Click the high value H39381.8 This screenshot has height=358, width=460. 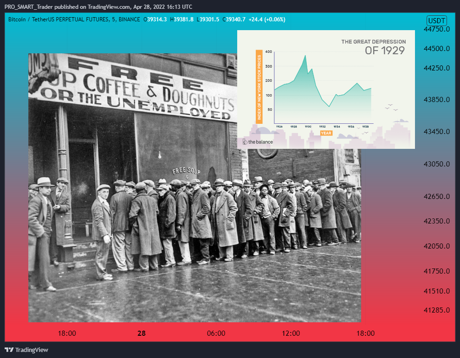(x=181, y=19)
